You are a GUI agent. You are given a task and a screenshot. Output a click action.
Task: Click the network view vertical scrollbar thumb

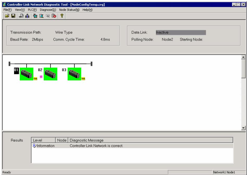pyautogui.click(x=243, y=68)
